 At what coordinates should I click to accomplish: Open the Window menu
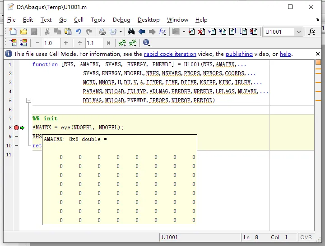(x=177, y=20)
